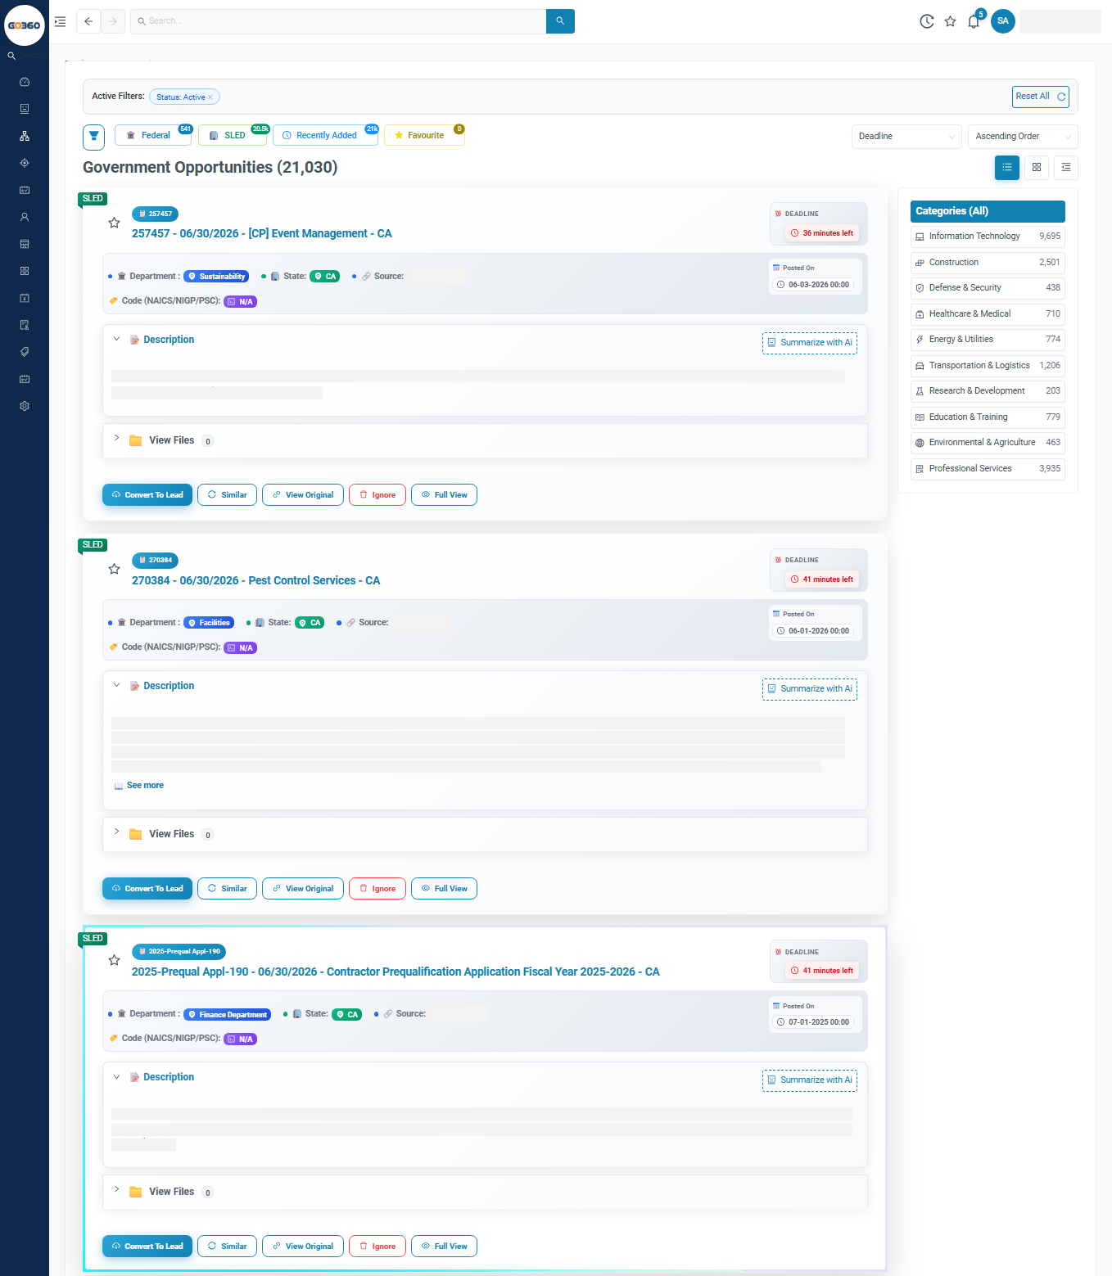The image size is (1112, 1276).
Task: Select Energy & Utilities category
Action: [x=988, y=340]
